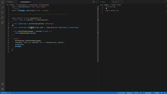Viewport: 167px width, 94px height.
Task: Open More Actions in right editor group
Action: (165, 2)
